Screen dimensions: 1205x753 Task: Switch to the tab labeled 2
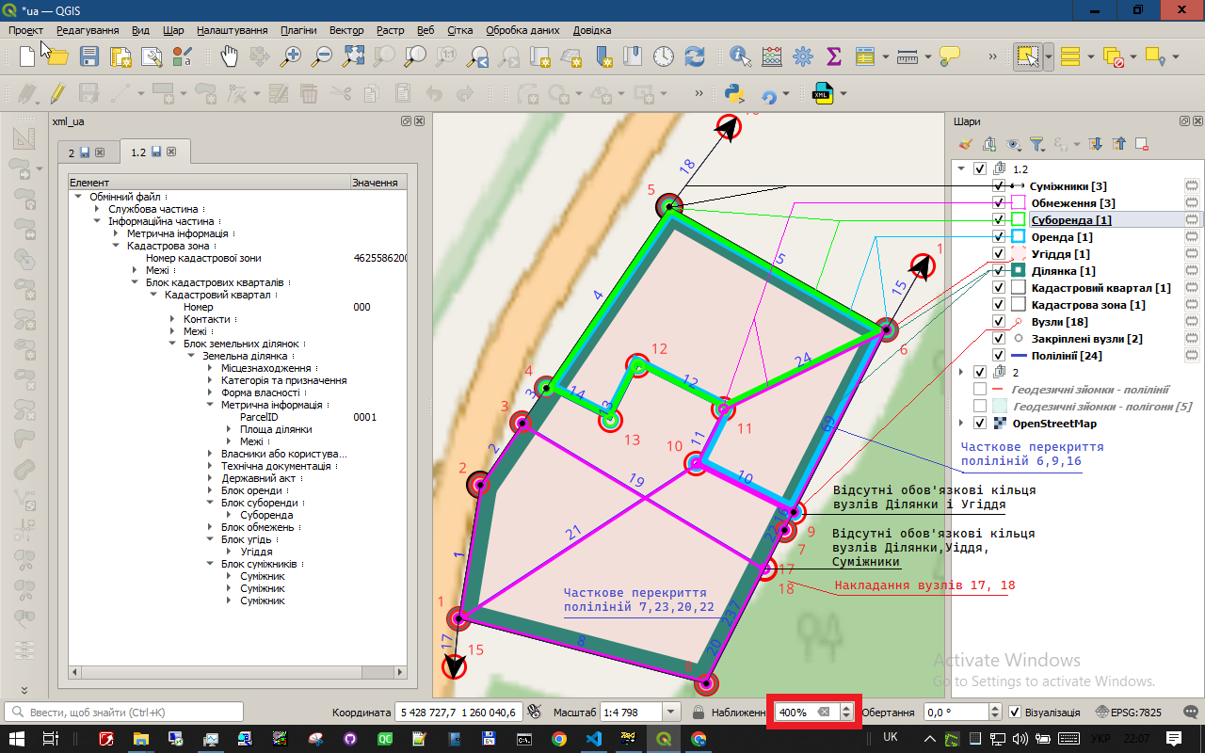pos(72,152)
